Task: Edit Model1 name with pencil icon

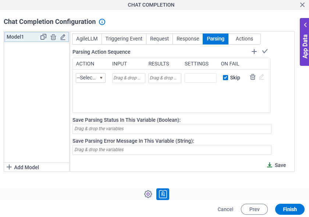Action: click(x=63, y=37)
